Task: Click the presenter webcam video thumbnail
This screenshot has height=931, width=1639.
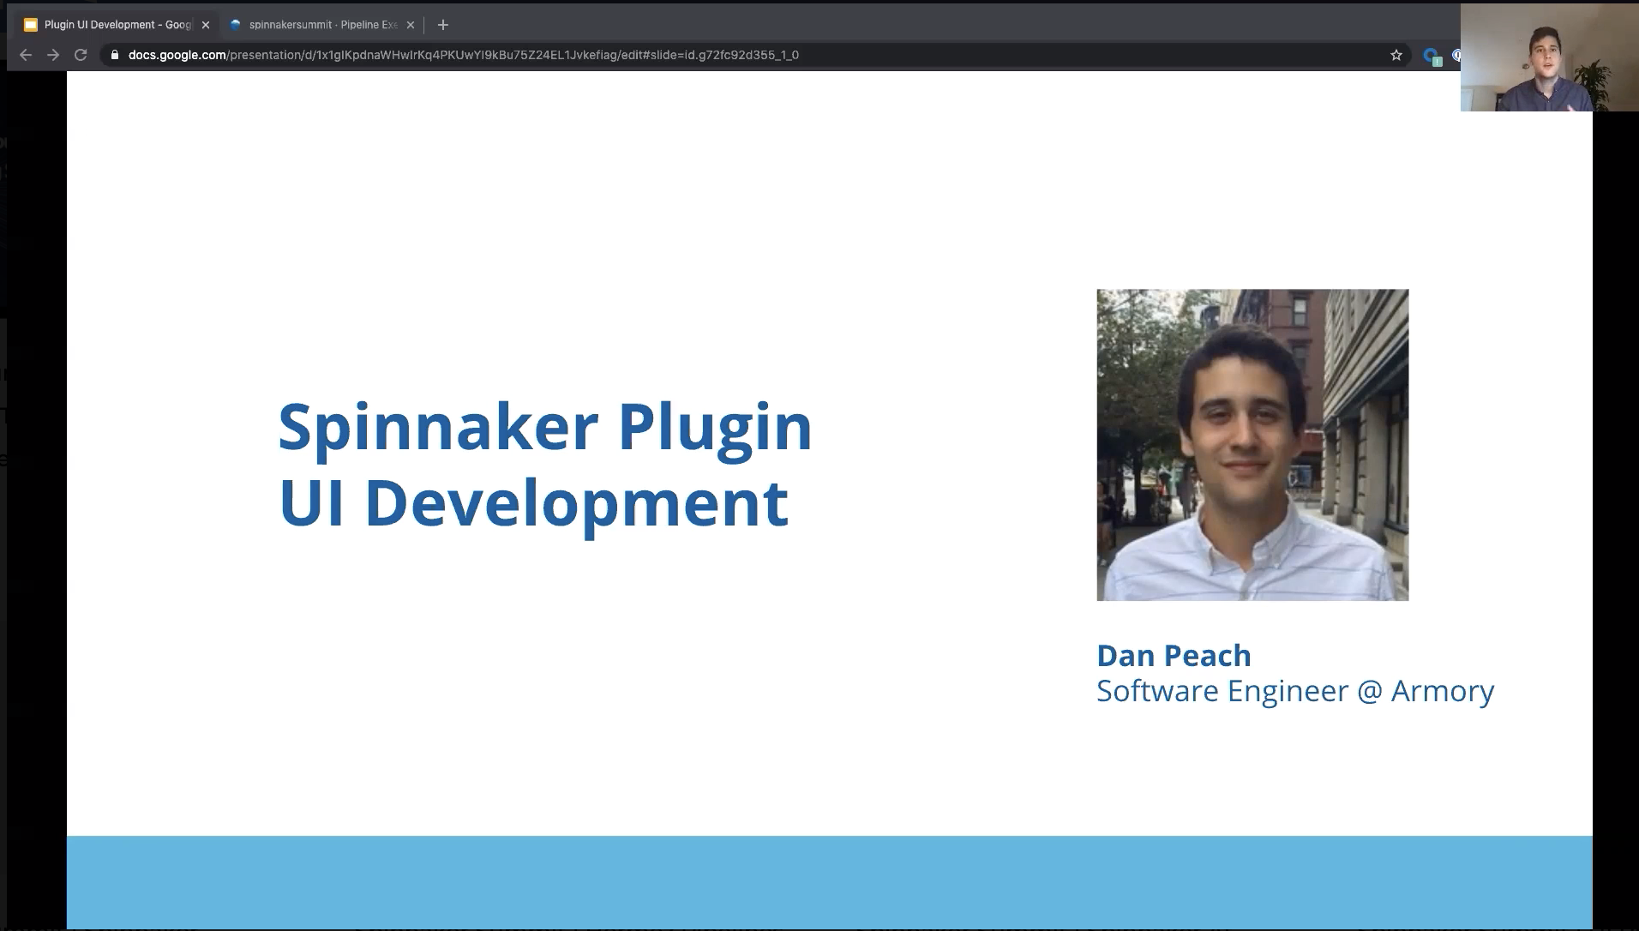Action: click(x=1550, y=57)
